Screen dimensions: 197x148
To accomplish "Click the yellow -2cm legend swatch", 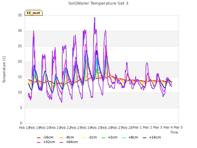I will [84, 138].
